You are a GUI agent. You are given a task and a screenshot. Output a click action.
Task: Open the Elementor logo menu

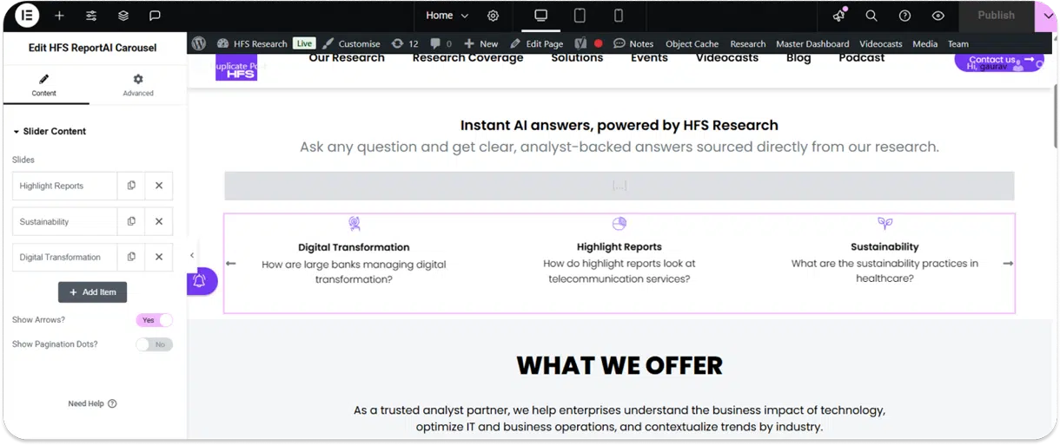(28, 16)
